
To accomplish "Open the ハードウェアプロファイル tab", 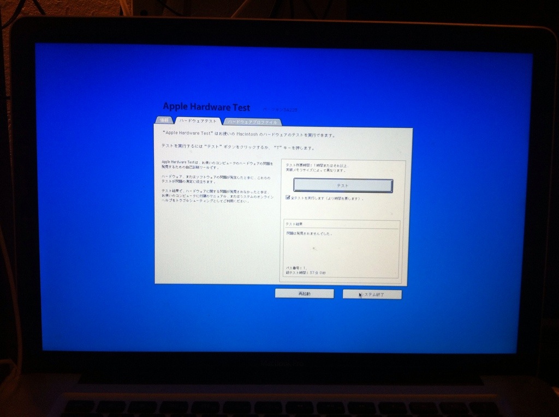I will point(252,122).
